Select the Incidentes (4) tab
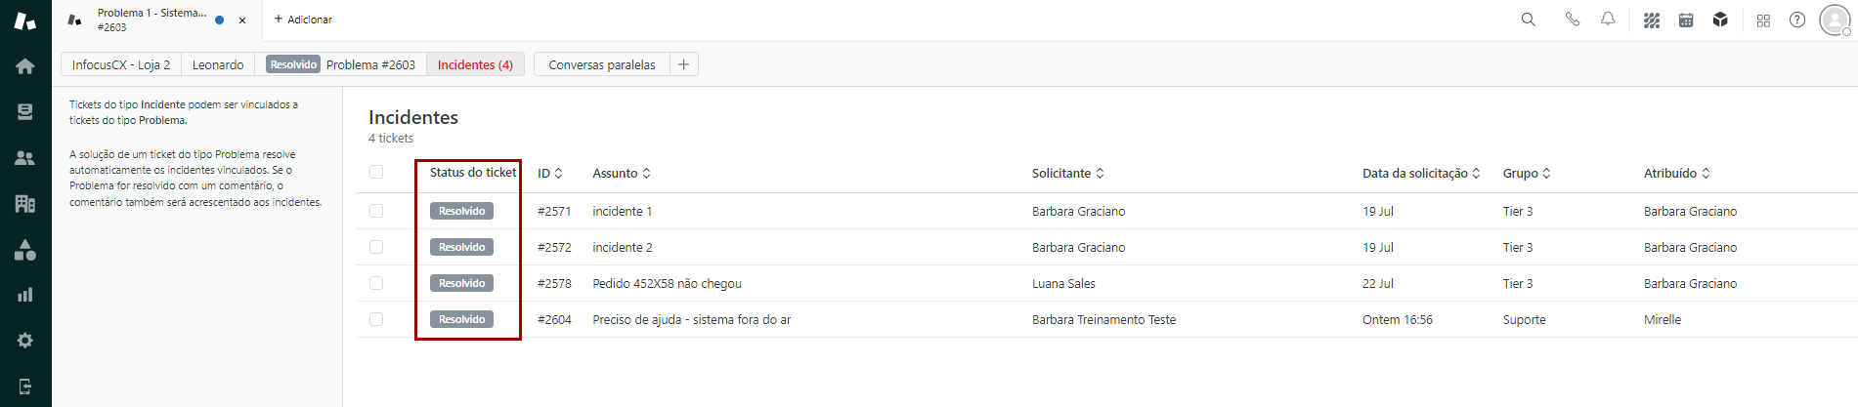The height and width of the screenshot is (407, 1858). [475, 64]
